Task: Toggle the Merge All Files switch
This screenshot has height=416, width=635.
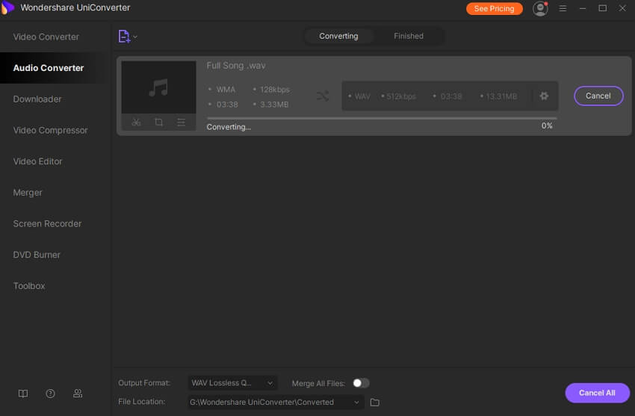Action: [x=361, y=383]
